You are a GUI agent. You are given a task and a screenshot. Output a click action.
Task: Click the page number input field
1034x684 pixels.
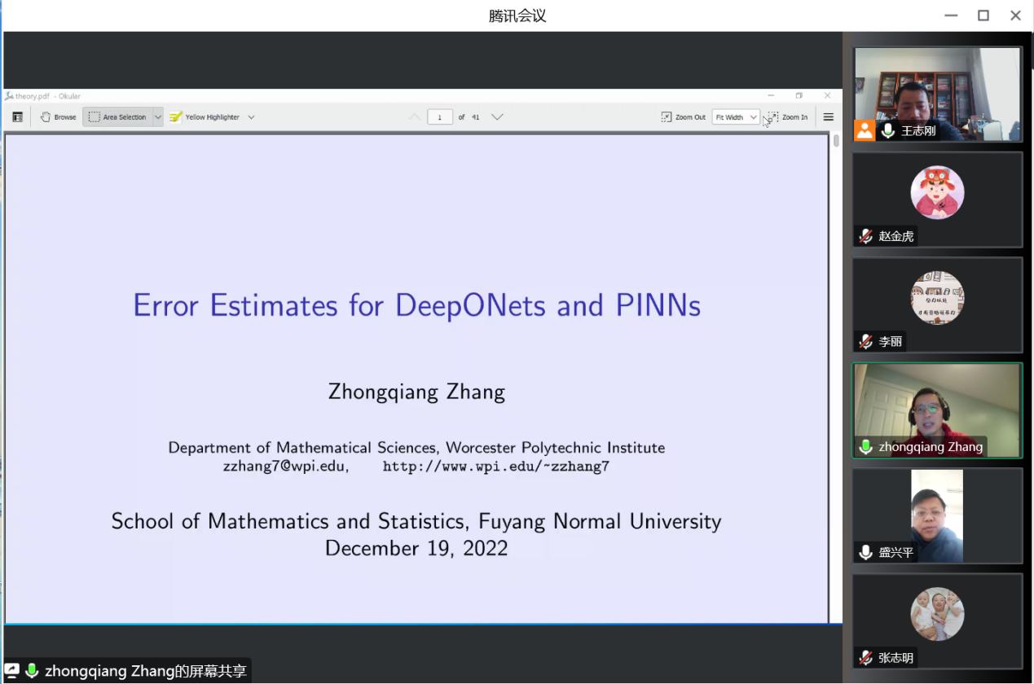440,117
